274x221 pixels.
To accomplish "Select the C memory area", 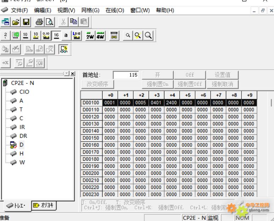I will 21,118.
